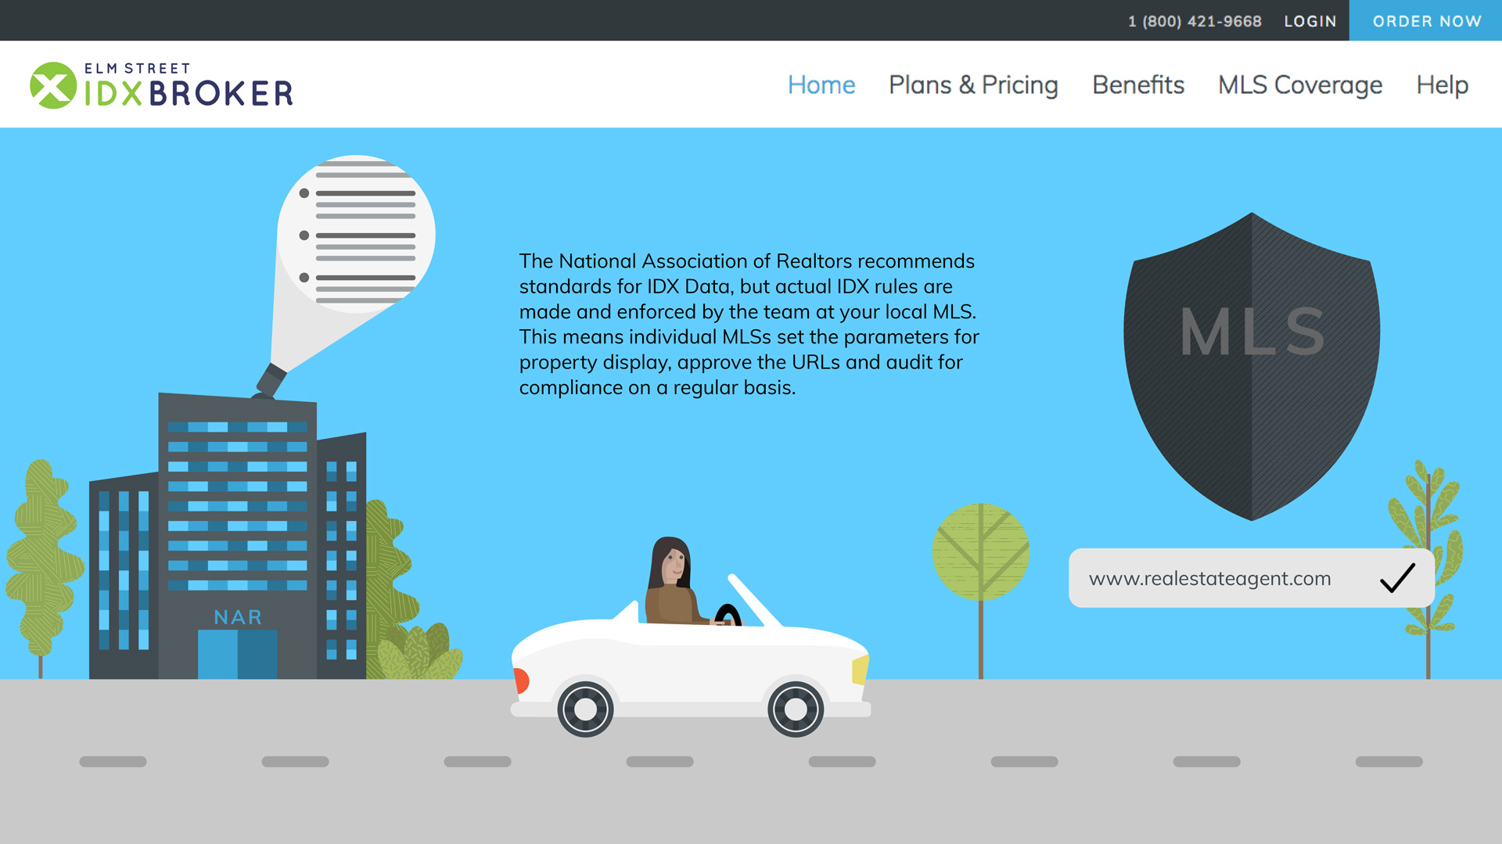Open the Home menu item

[821, 84]
